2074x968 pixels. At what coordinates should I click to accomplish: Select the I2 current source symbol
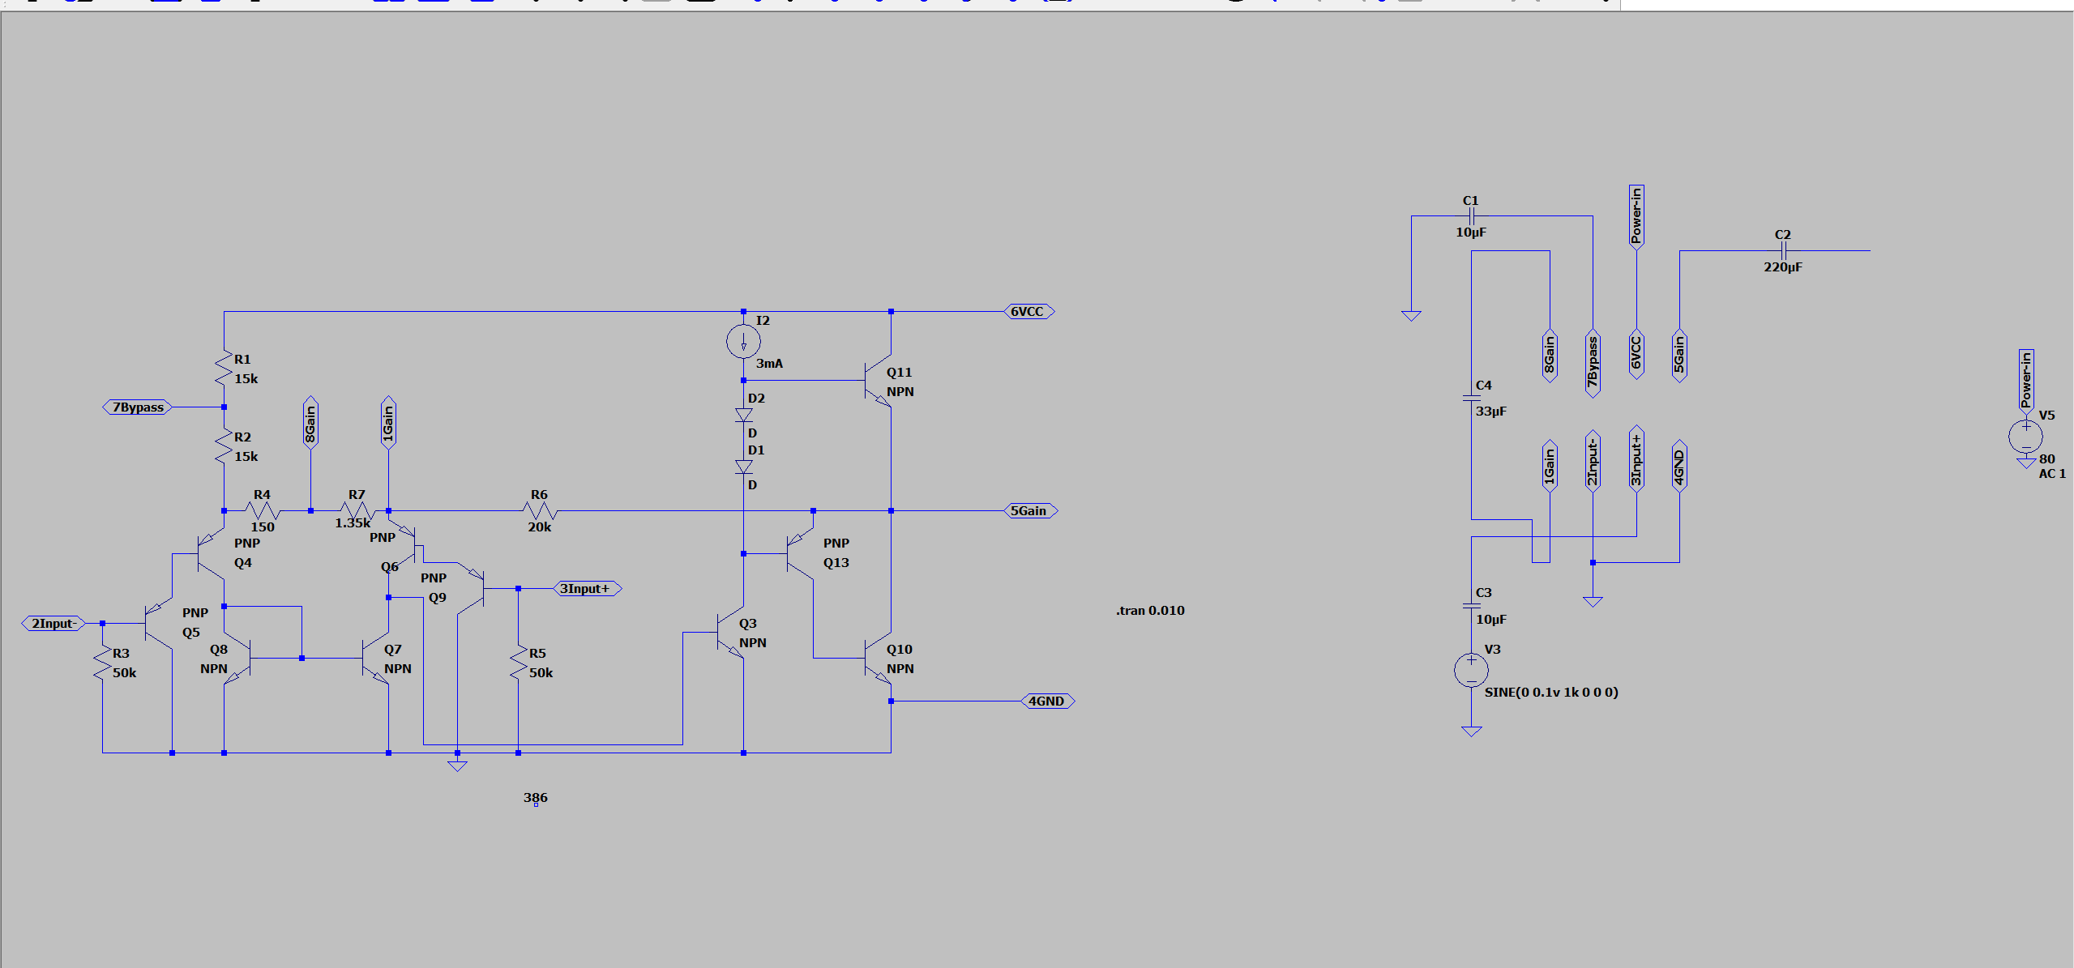tap(743, 342)
